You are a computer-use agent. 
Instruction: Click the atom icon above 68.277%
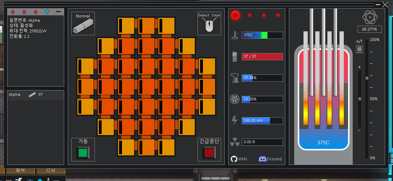tap(370, 17)
